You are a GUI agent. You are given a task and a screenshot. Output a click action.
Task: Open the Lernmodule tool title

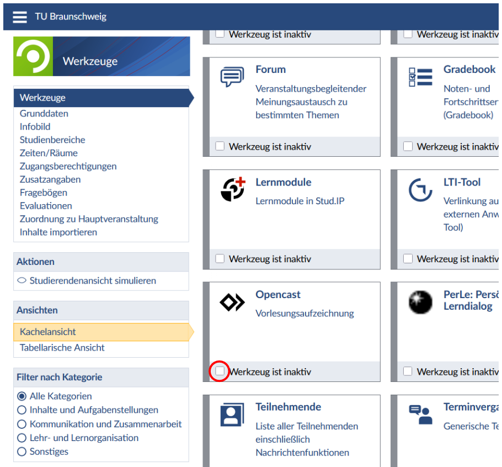(284, 182)
